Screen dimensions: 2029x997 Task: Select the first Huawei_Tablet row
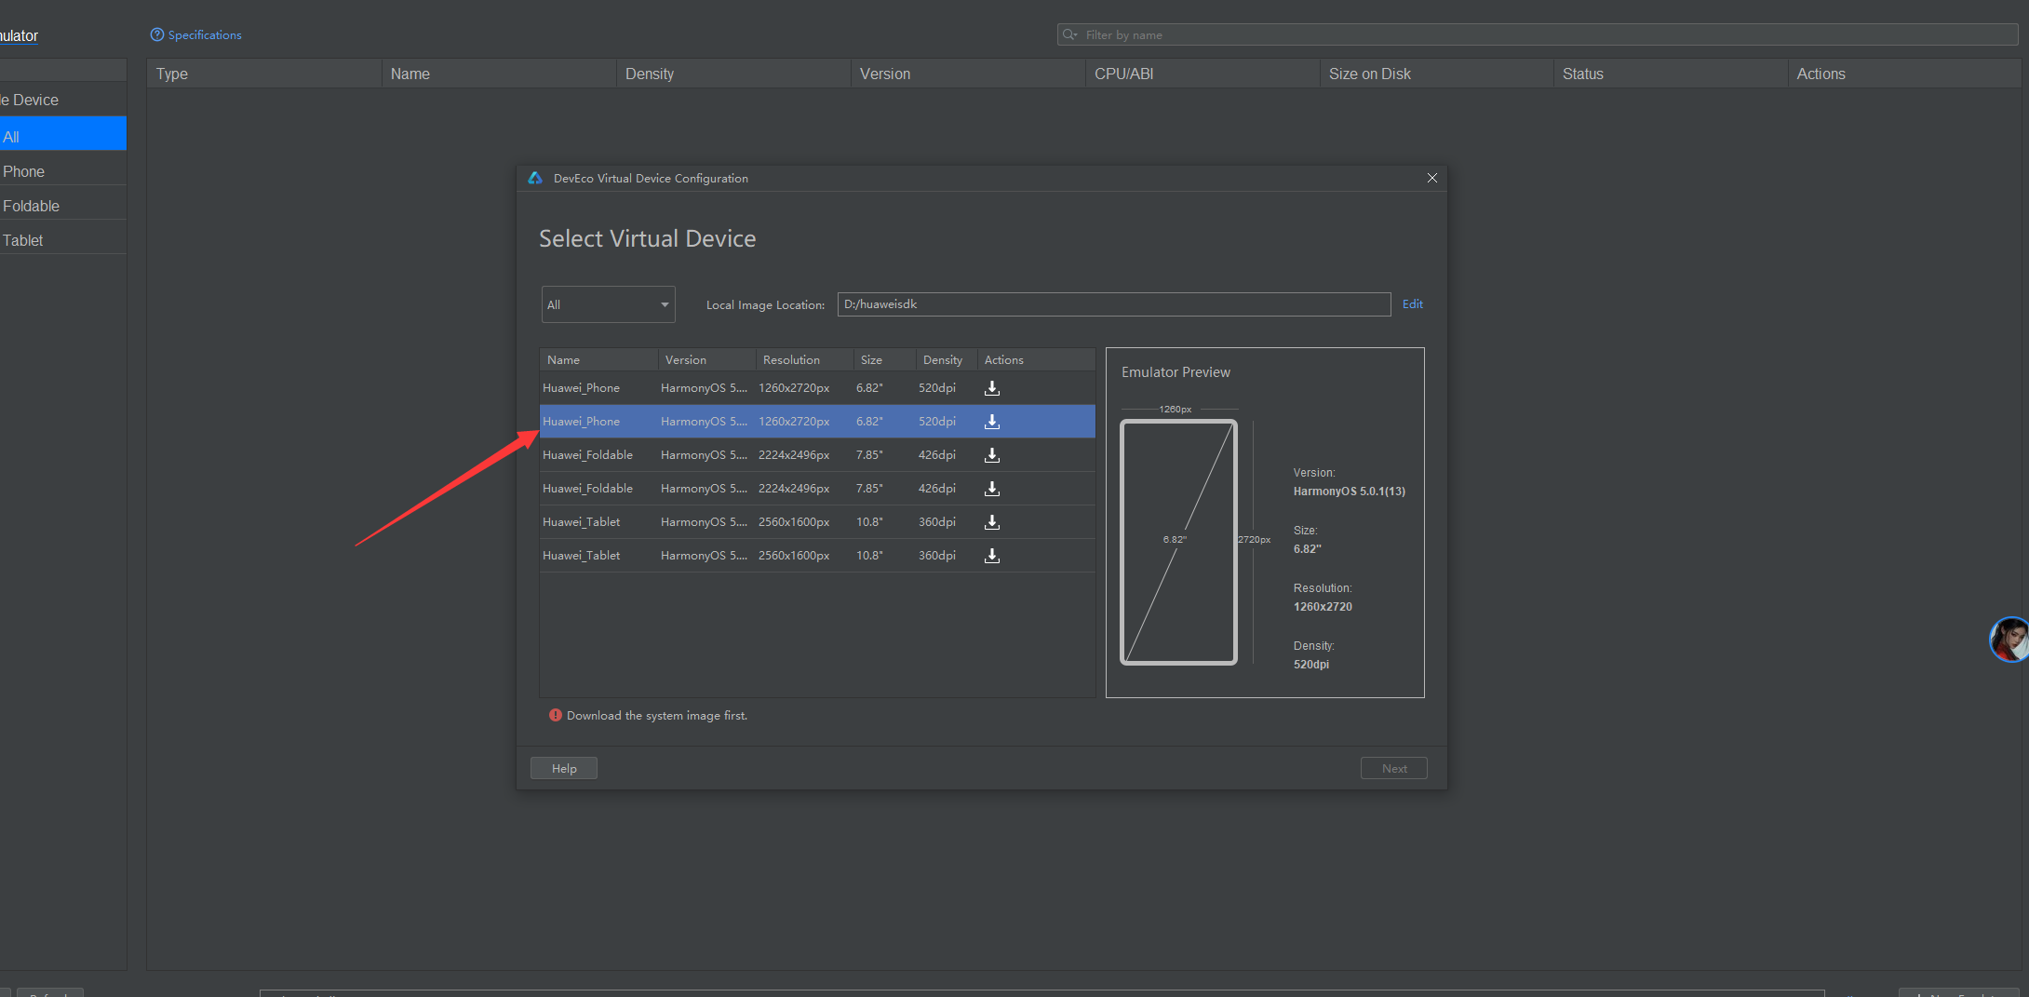(x=817, y=522)
